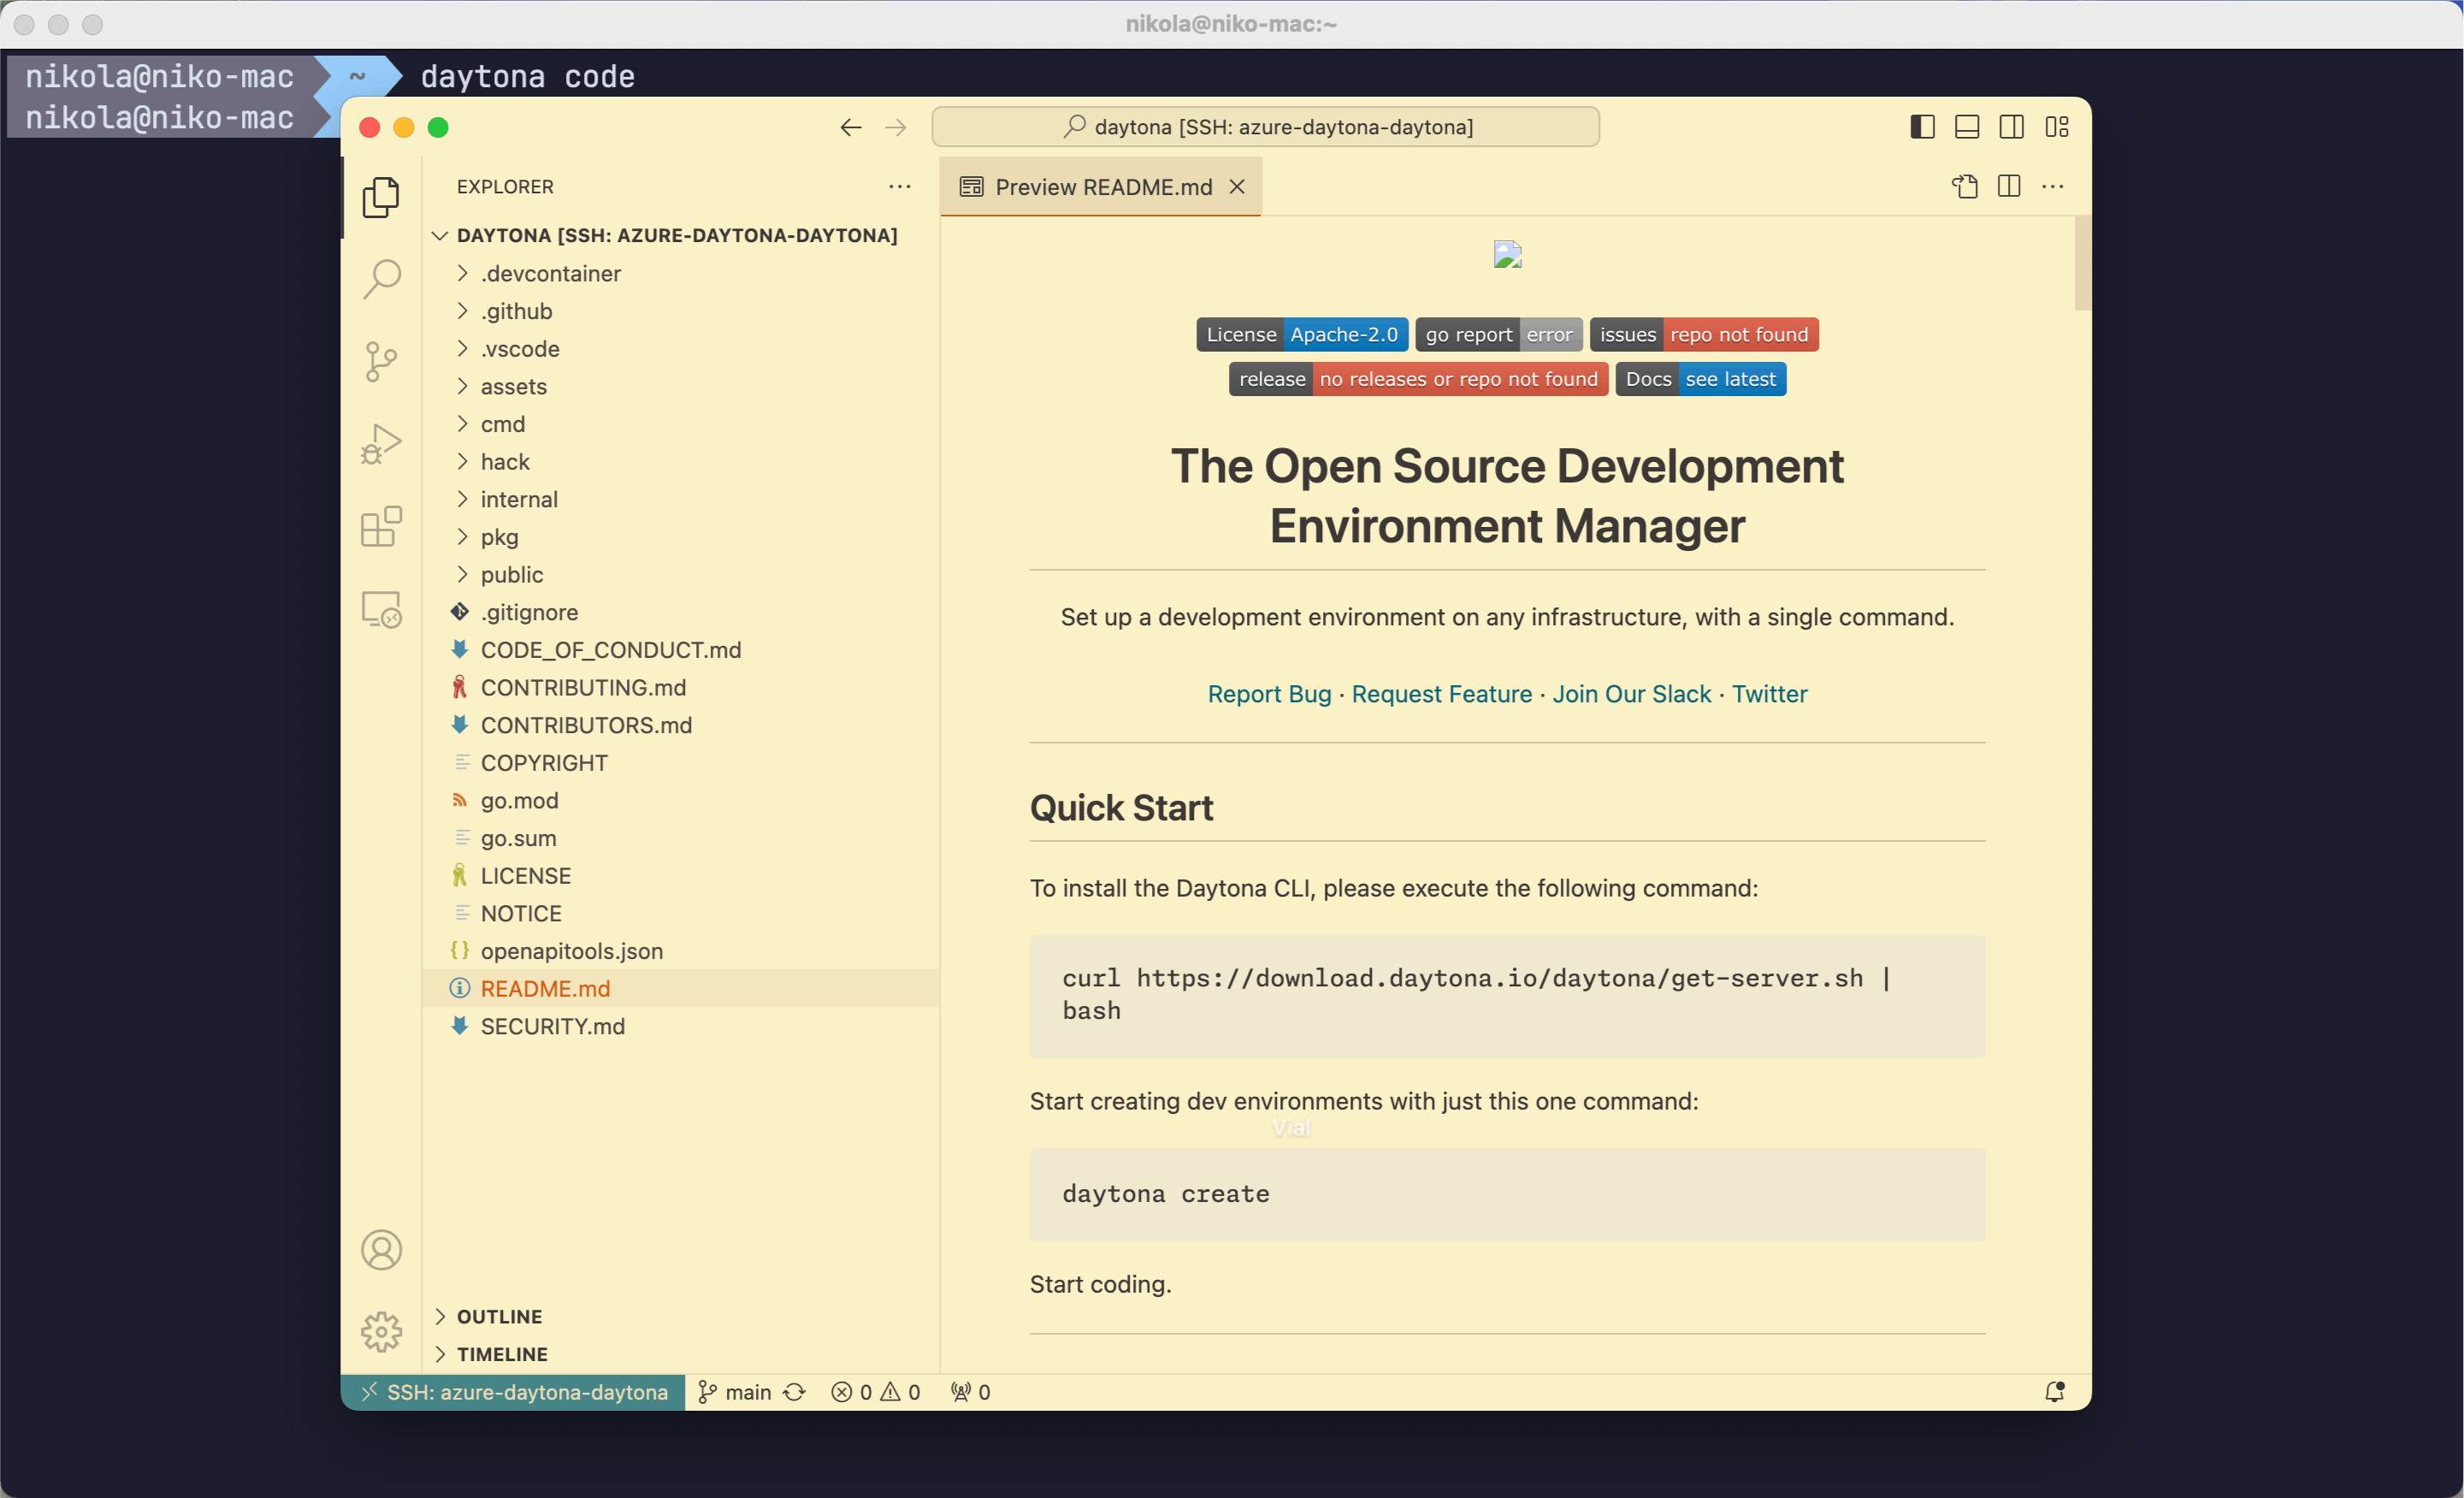Click the Source Control icon in sidebar
2464x1498 pixels.
(382, 359)
